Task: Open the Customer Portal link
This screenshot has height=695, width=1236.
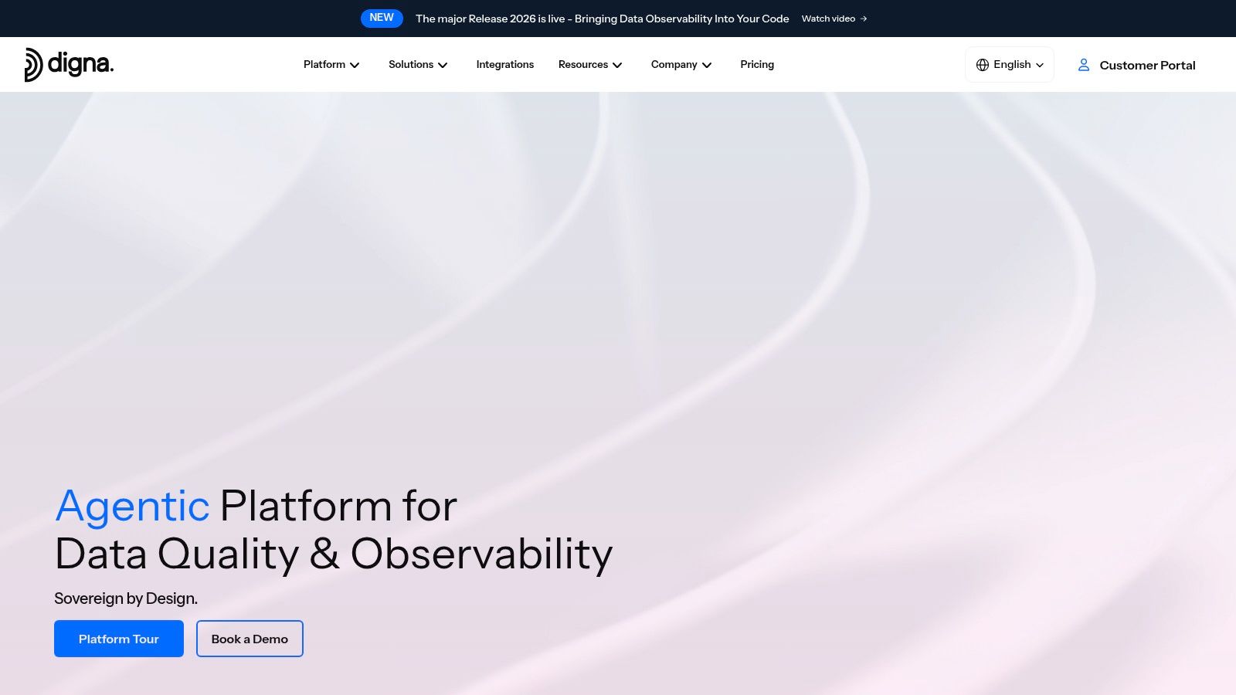Action: click(x=1136, y=65)
